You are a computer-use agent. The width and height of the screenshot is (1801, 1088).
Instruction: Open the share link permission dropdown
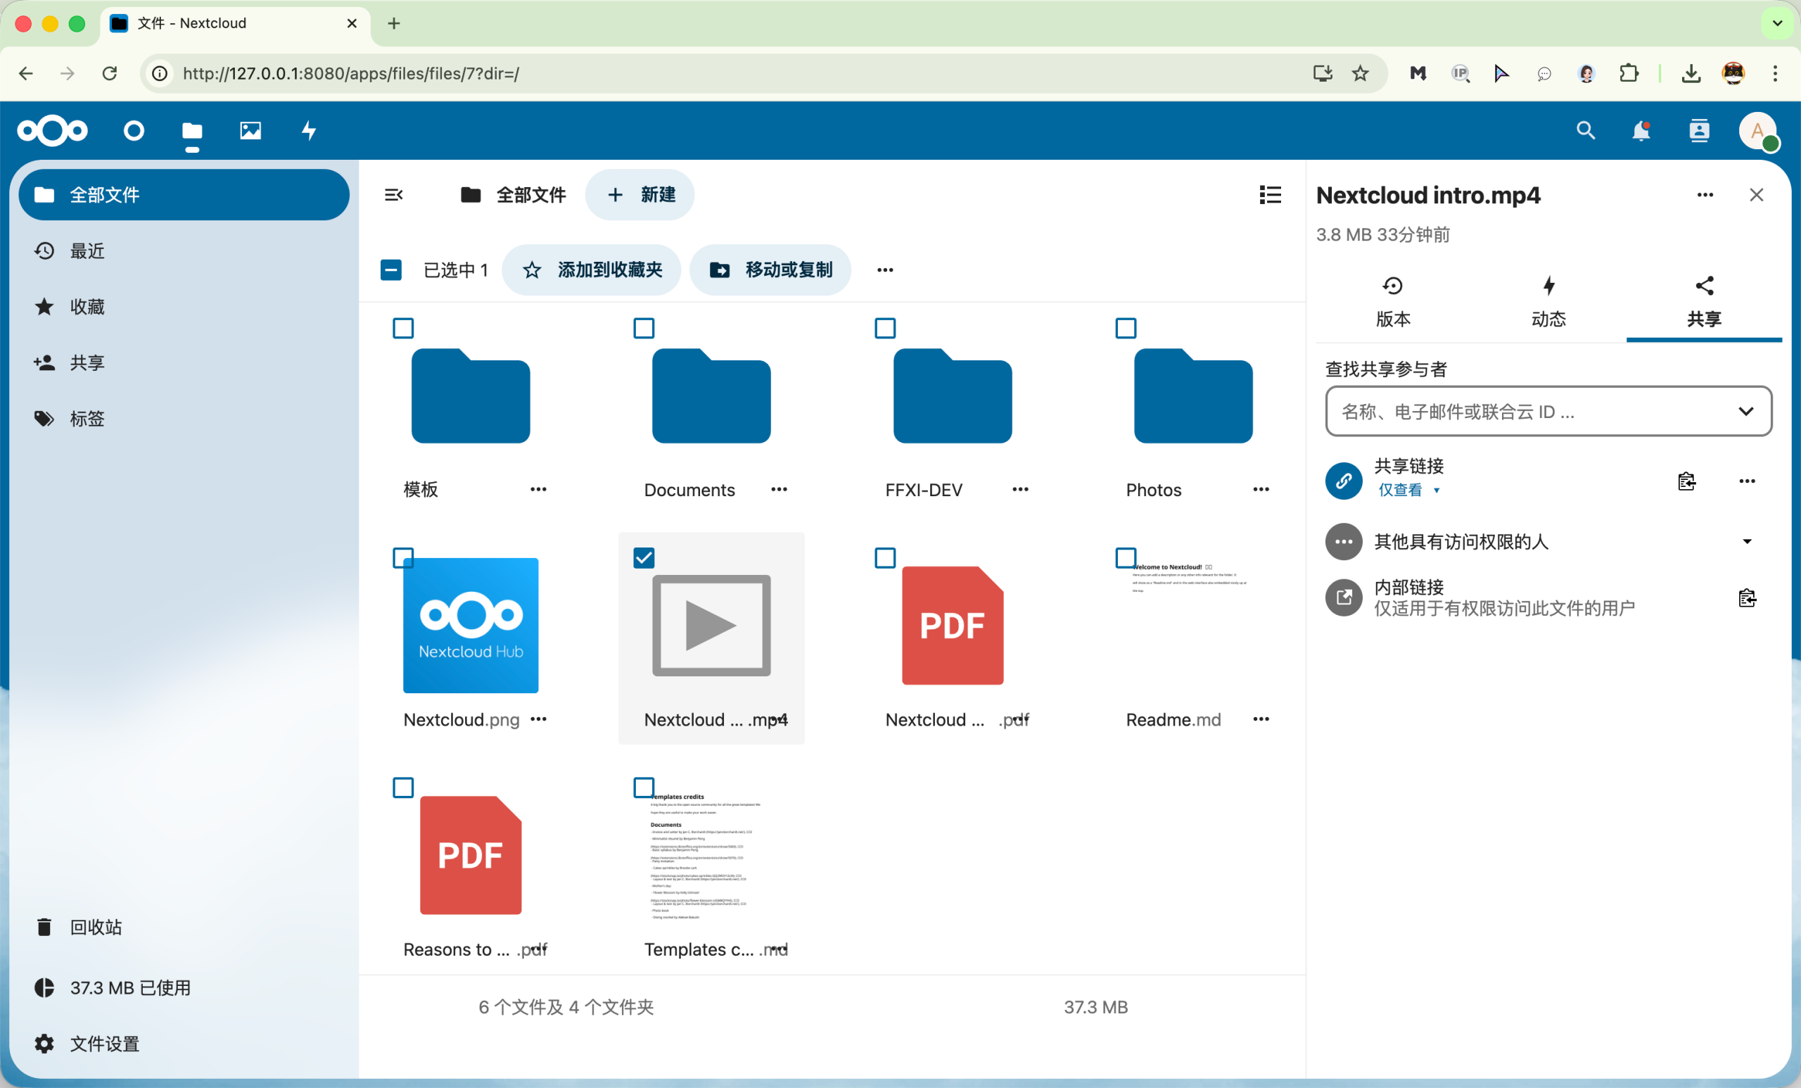(1408, 490)
